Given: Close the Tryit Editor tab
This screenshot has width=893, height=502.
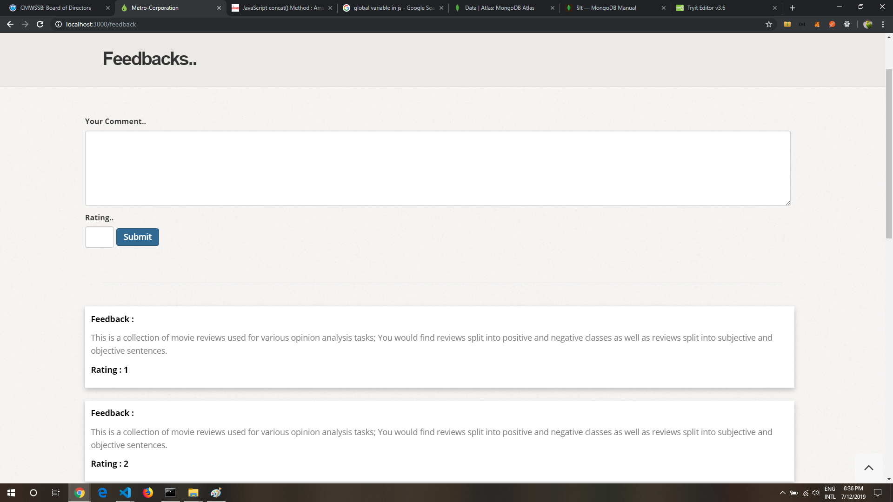Looking at the screenshot, I should click(775, 8).
